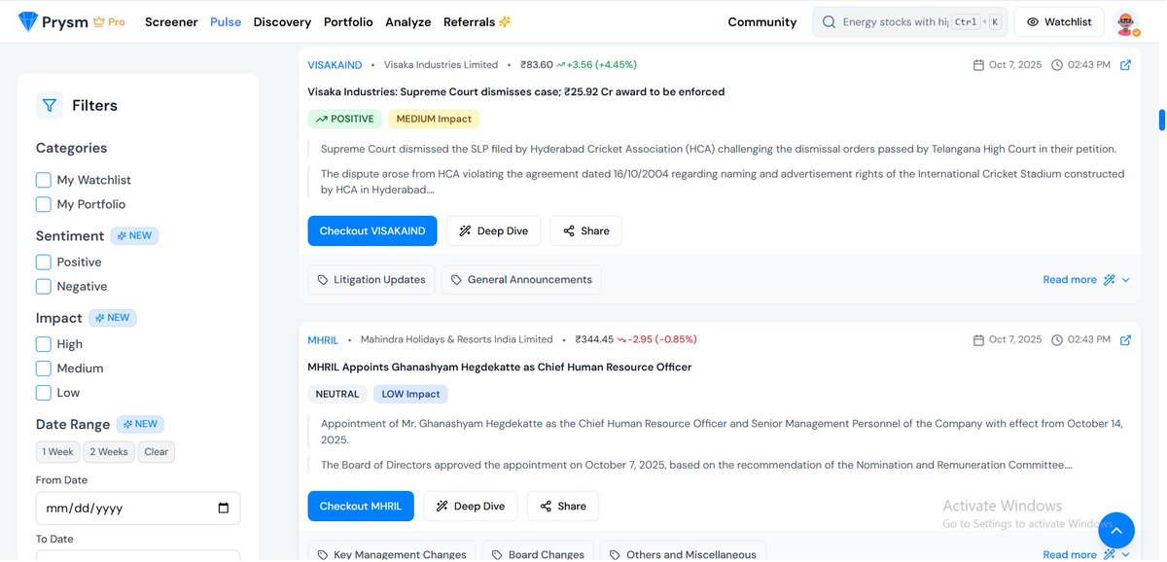
Task: Open Deep Dive for MHRIL news
Action: click(471, 506)
